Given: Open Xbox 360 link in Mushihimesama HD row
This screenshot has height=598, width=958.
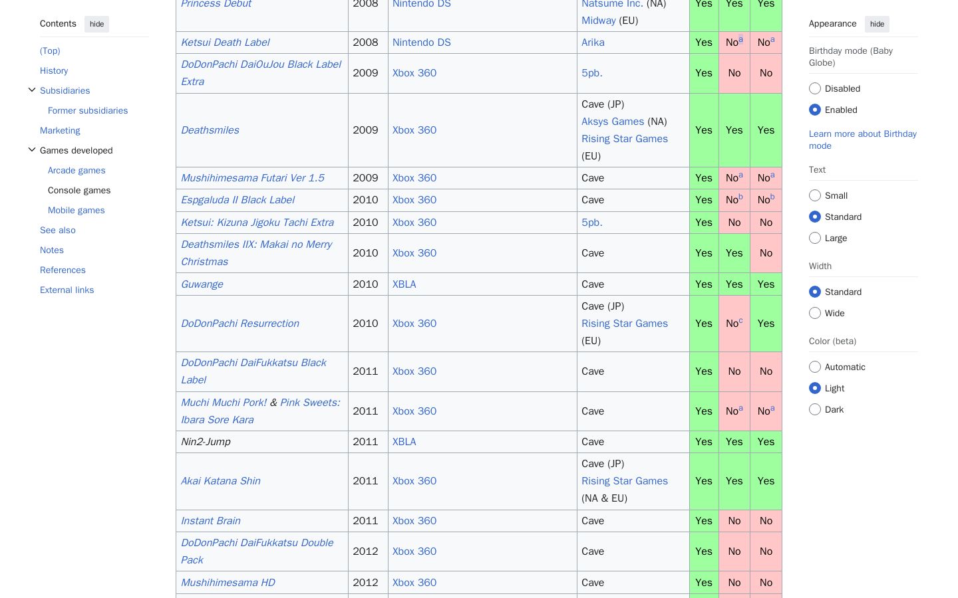Looking at the screenshot, I should (414, 583).
